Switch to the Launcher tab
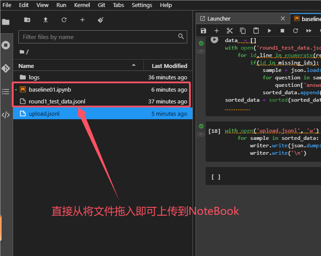Image resolution: width=321 pixels, height=256 pixels. [x=218, y=19]
